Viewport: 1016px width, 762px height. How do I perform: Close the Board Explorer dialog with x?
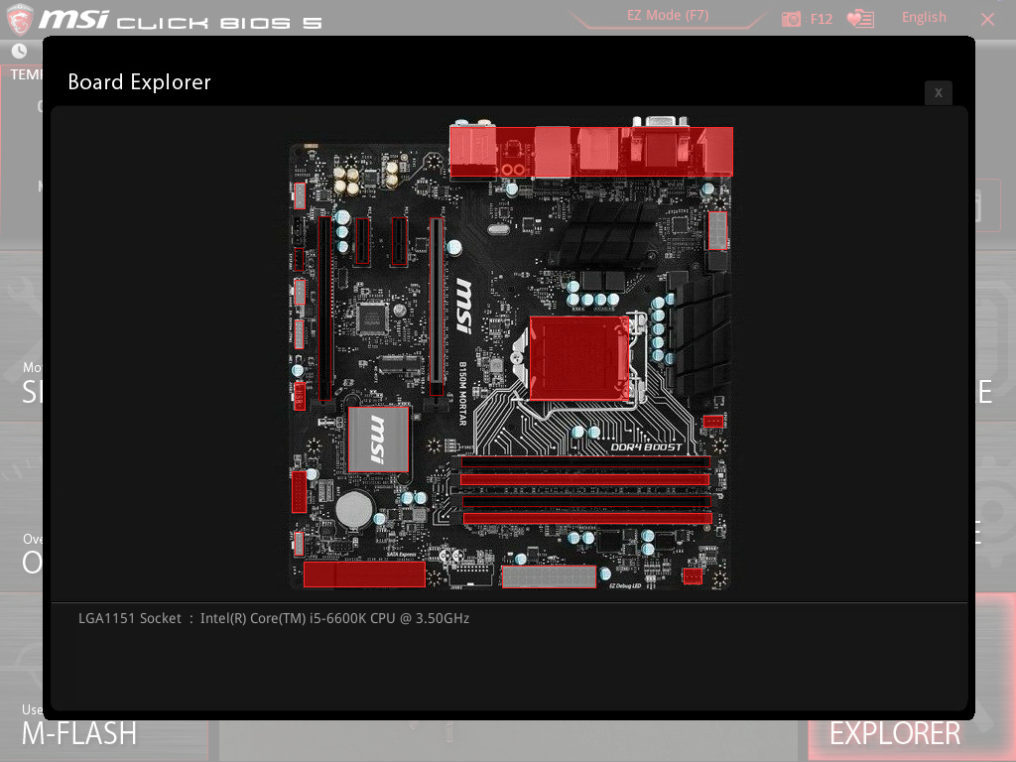click(939, 92)
